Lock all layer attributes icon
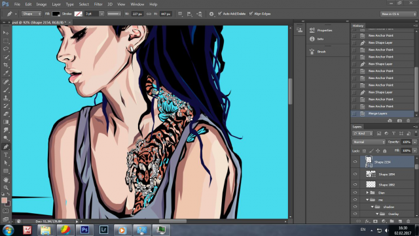The image size is (419, 236). point(384,151)
